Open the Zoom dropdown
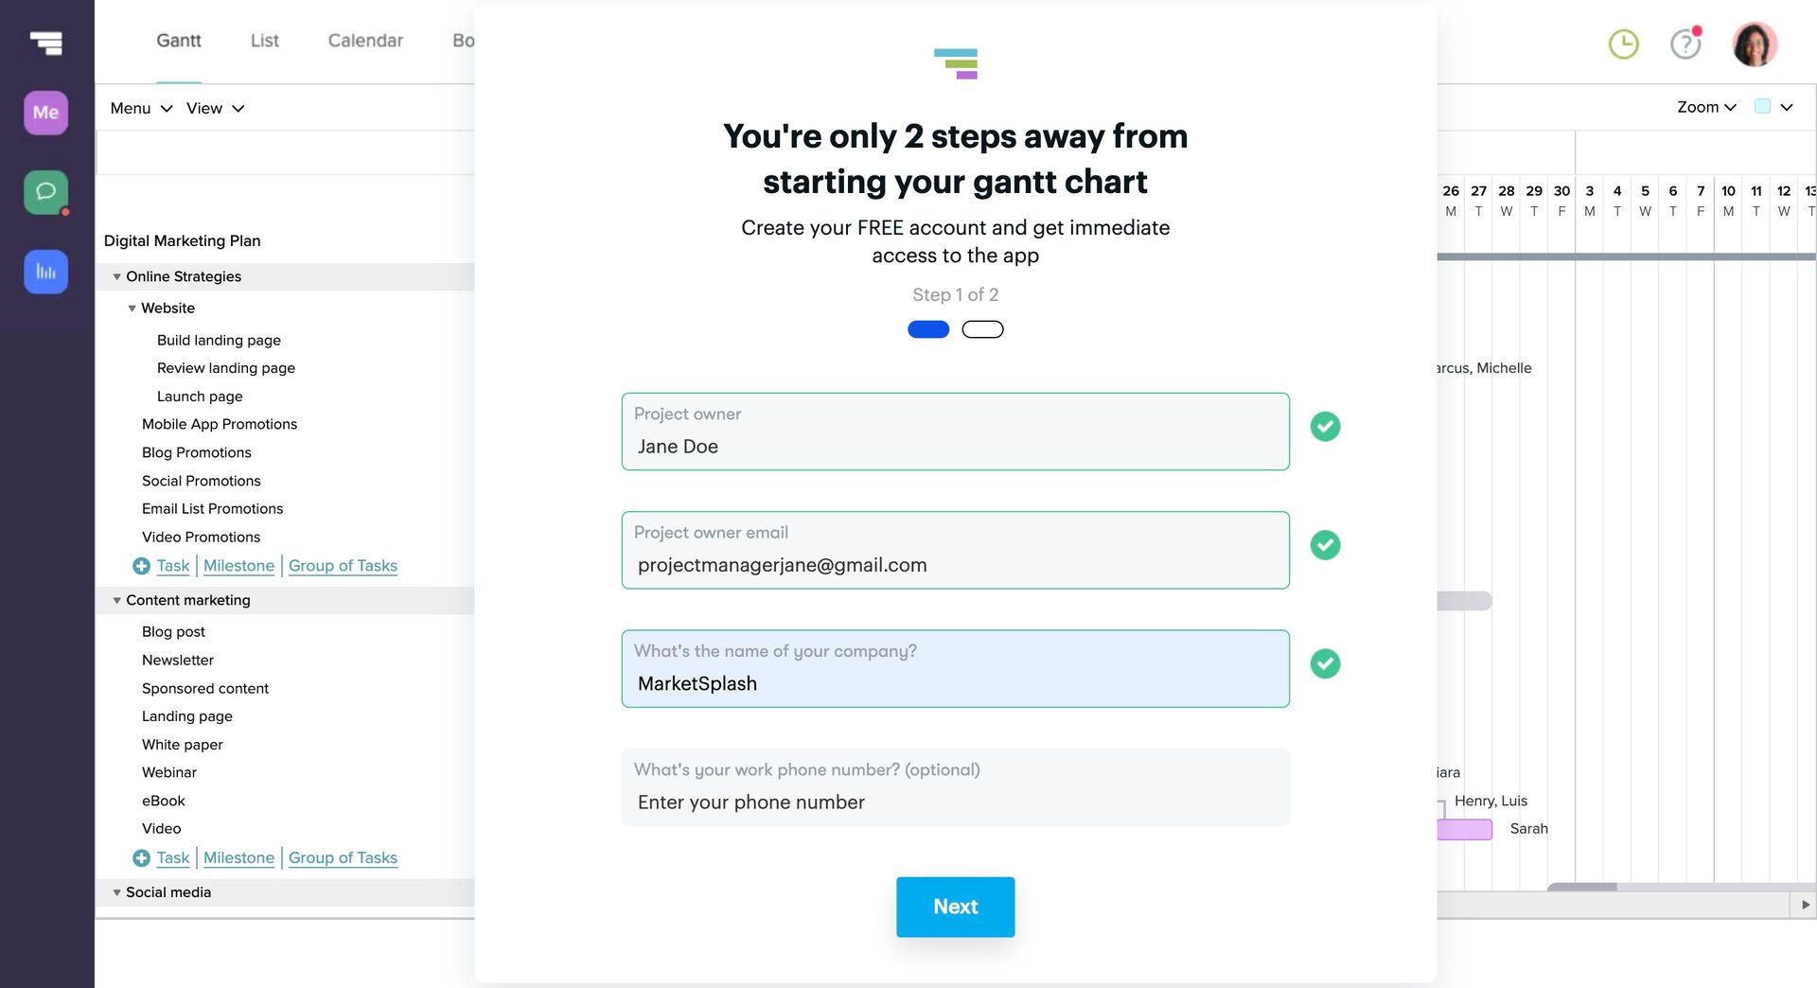 point(1705,108)
